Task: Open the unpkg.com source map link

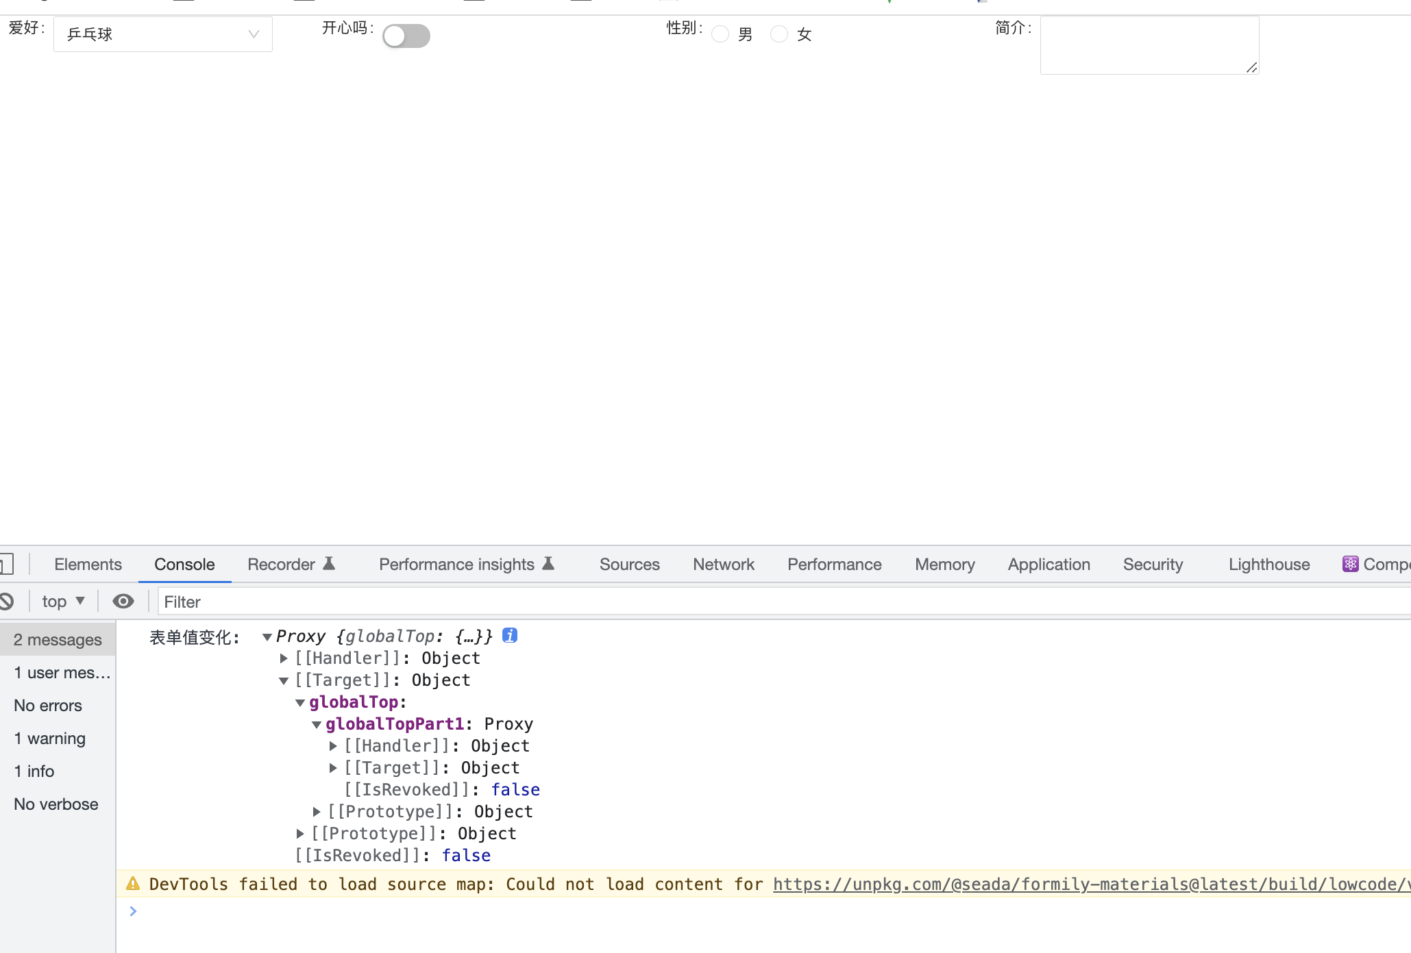Action: 1028,884
